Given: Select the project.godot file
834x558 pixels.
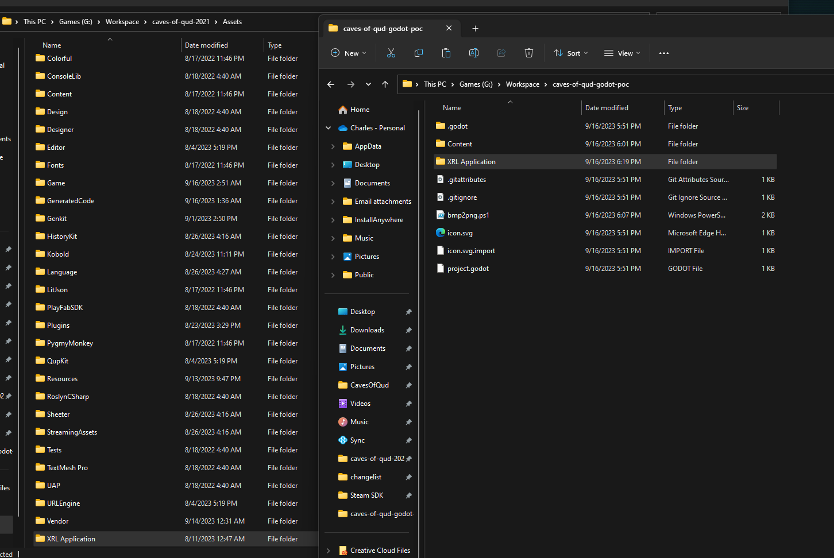Looking at the screenshot, I should click(468, 269).
